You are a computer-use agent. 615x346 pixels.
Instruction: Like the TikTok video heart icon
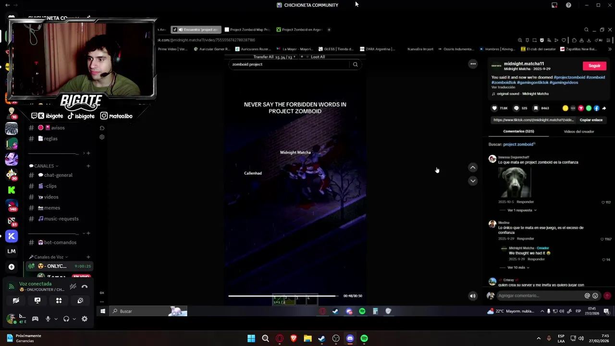[x=494, y=108]
